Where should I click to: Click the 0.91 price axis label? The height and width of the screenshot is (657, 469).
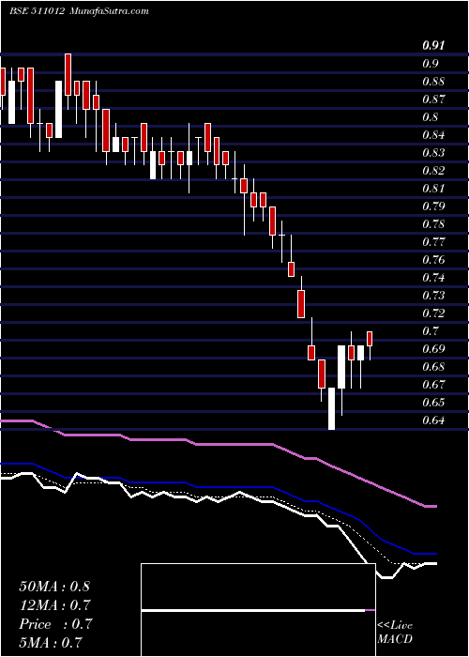(x=433, y=45)
